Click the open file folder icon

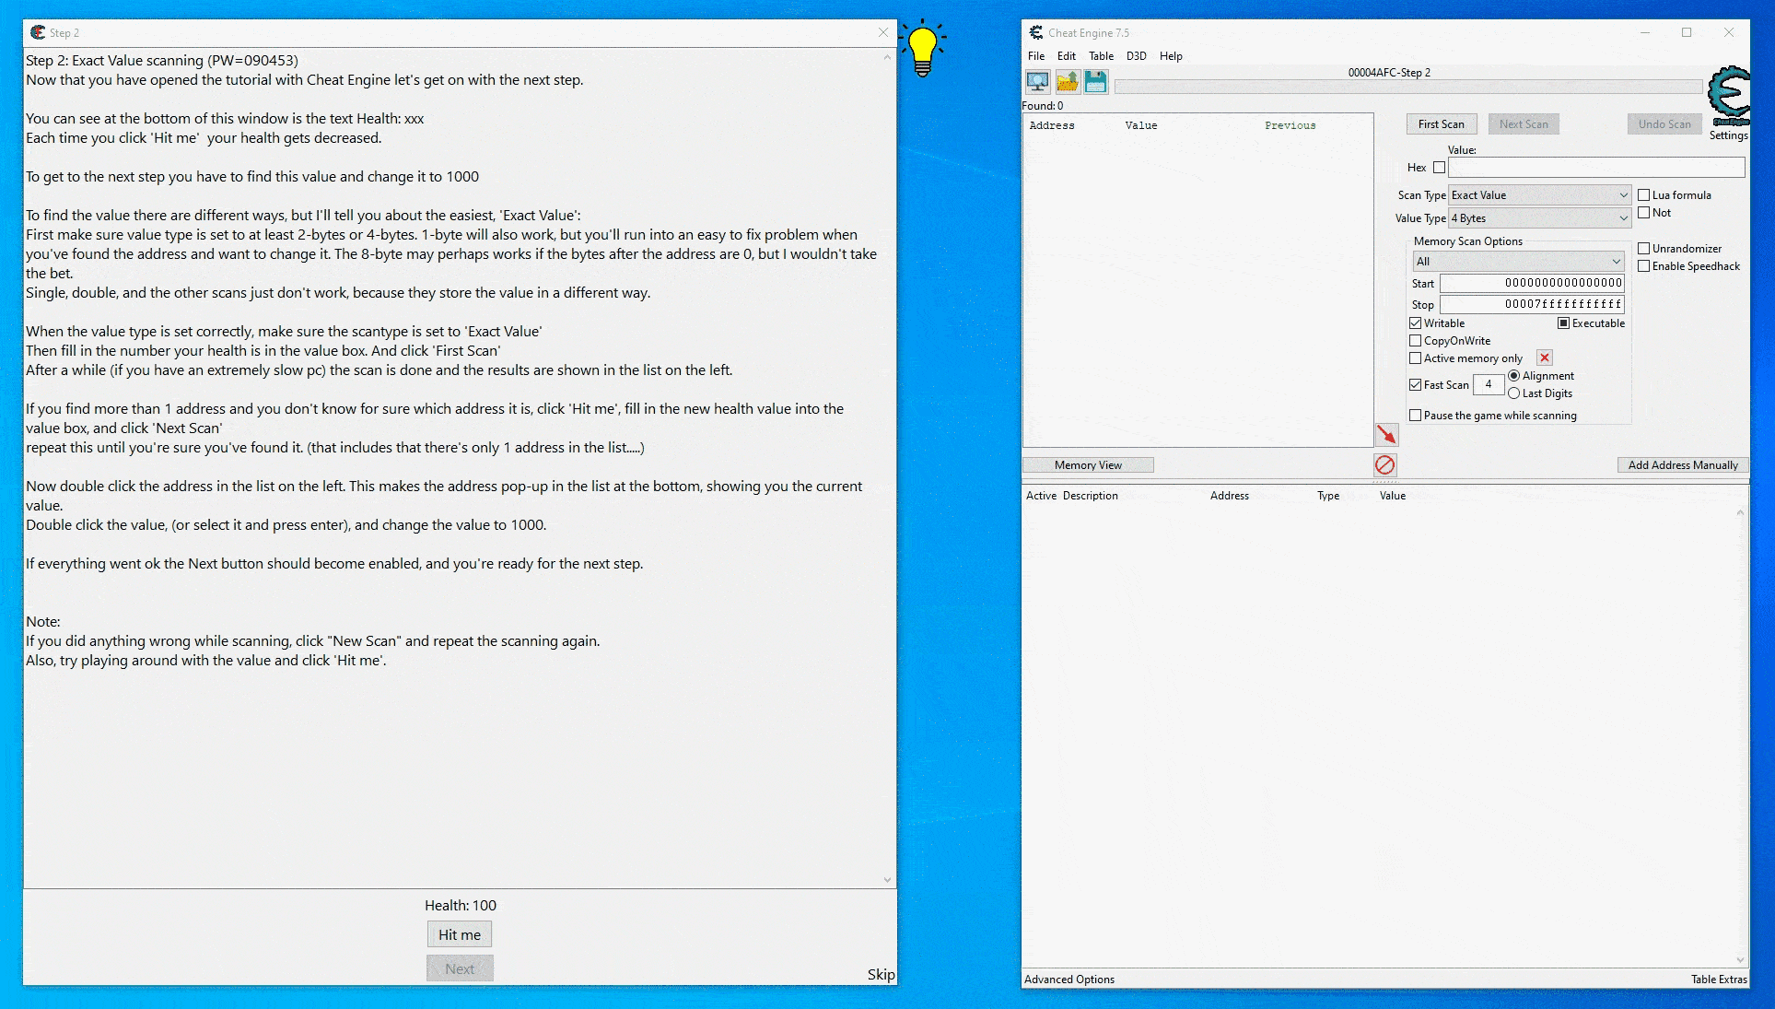pos(1067,82)
